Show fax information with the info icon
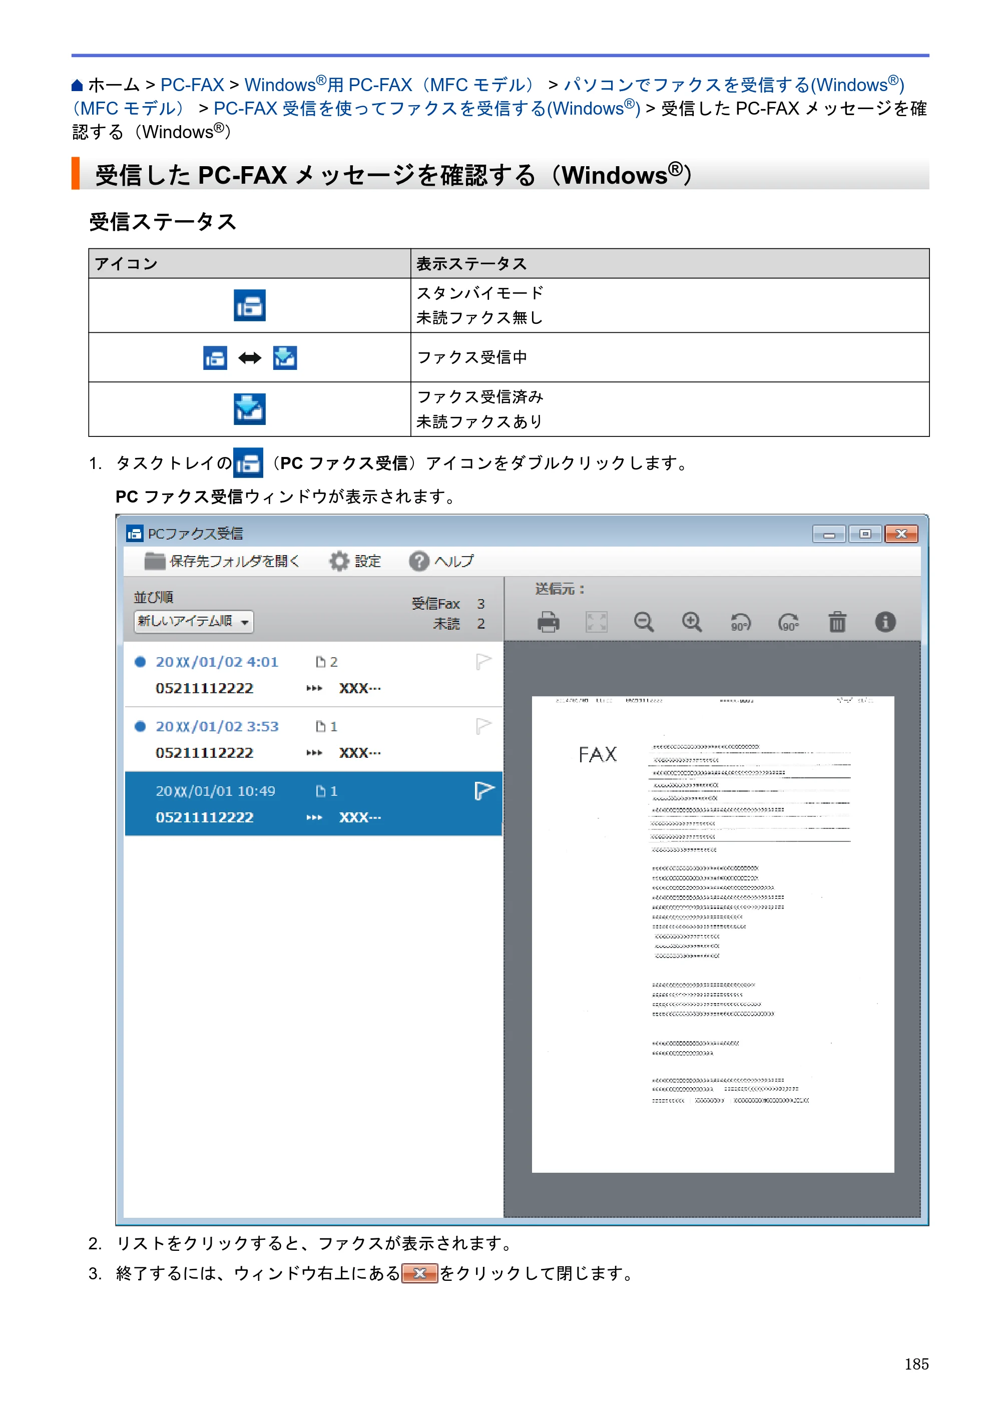The image size is (1001, 1416). point(885,622)
